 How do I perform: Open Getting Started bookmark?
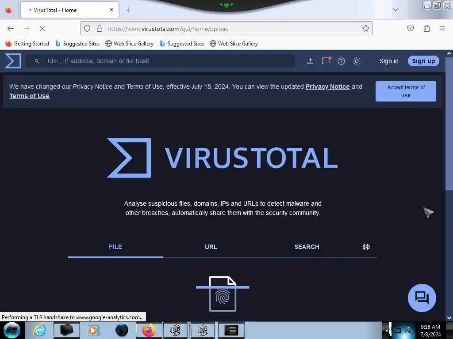27,44
